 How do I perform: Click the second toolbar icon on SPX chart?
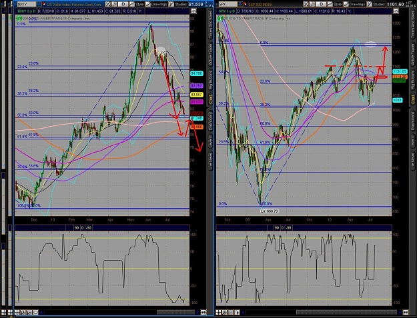pos(312,4)
